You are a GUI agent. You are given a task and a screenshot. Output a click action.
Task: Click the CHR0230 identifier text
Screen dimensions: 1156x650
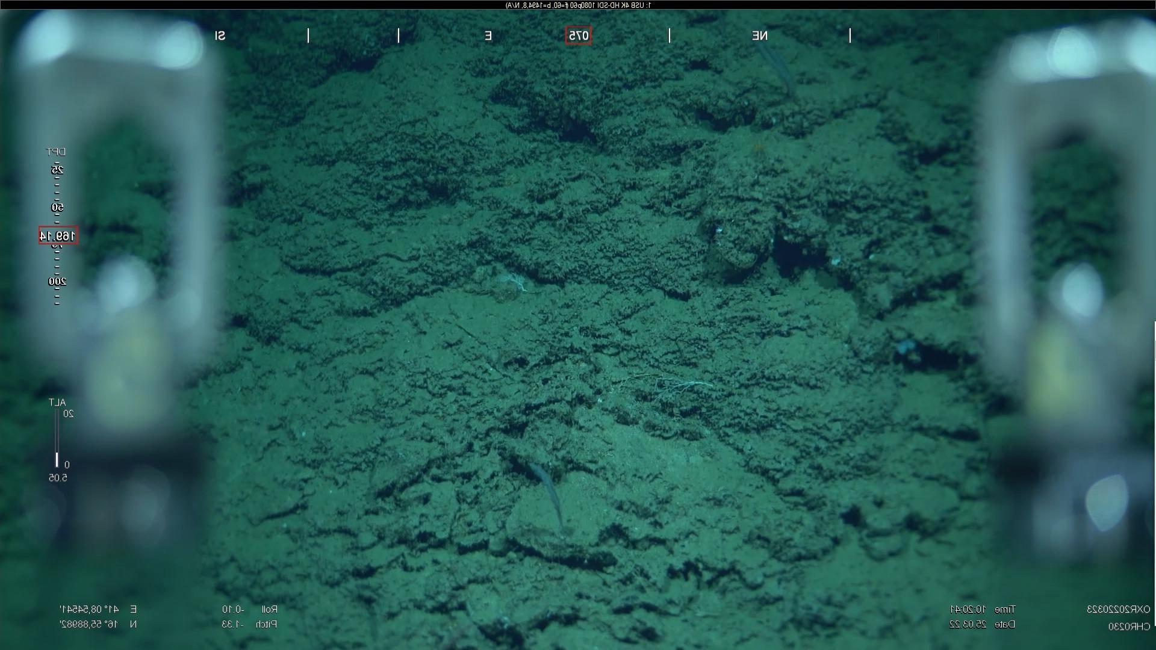click(x=1129, y=627)
